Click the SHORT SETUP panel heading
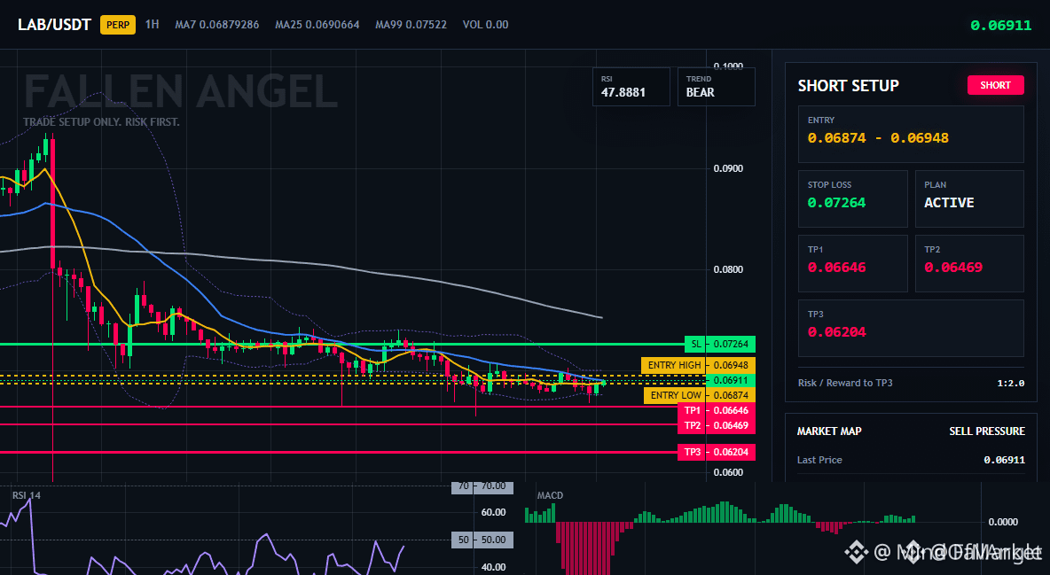1050x575 pixels. [848, 86]
